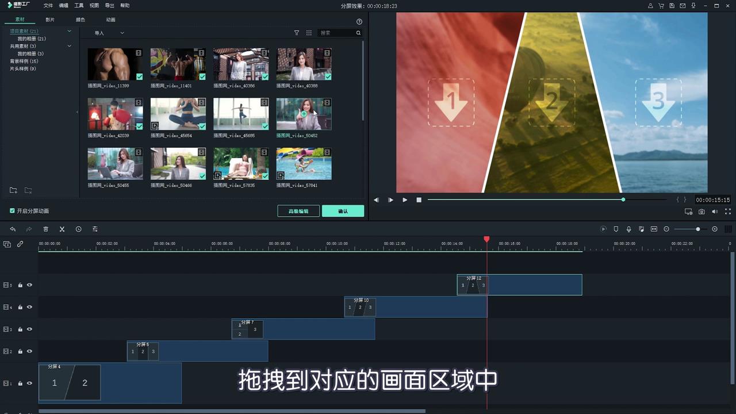The width and height of the screenshot is (736, 414).
Task: Open the audio mixer icon
Action: click(x=641, y=229)
